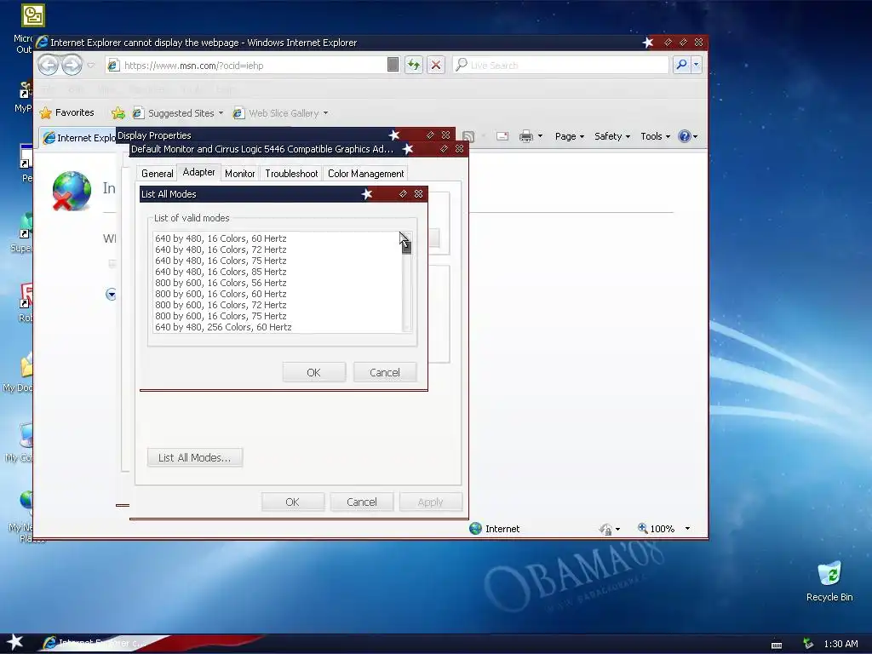Open recent pages dropdown beside Forward button
The image size is (872, 654).
tap(91, 66)
